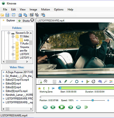This screenshot has height=118, width=114.
Task: Open the View menu
Action: pos(23,9)
